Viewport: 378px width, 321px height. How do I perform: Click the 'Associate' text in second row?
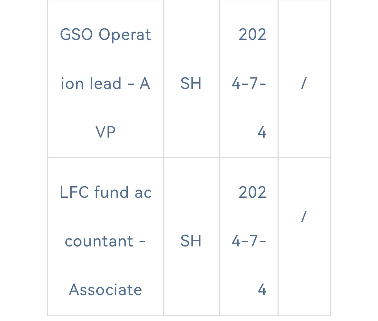[105, 290]
